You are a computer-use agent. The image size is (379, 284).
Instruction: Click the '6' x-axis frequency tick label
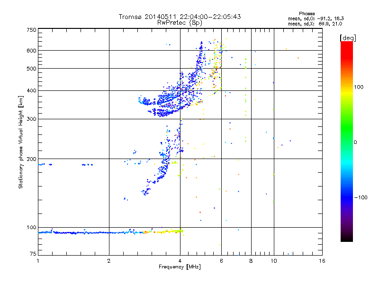(x=221, y=261)
